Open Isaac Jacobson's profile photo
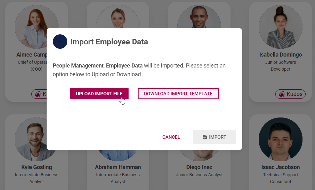Image resolution: width=315 pixels, height=190 pixels. tap(280, 139)
